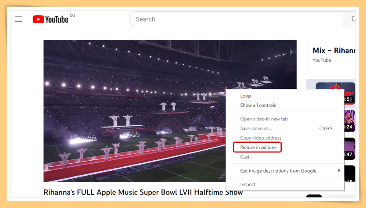Choose Picture in picture option

tap(258, 147)
